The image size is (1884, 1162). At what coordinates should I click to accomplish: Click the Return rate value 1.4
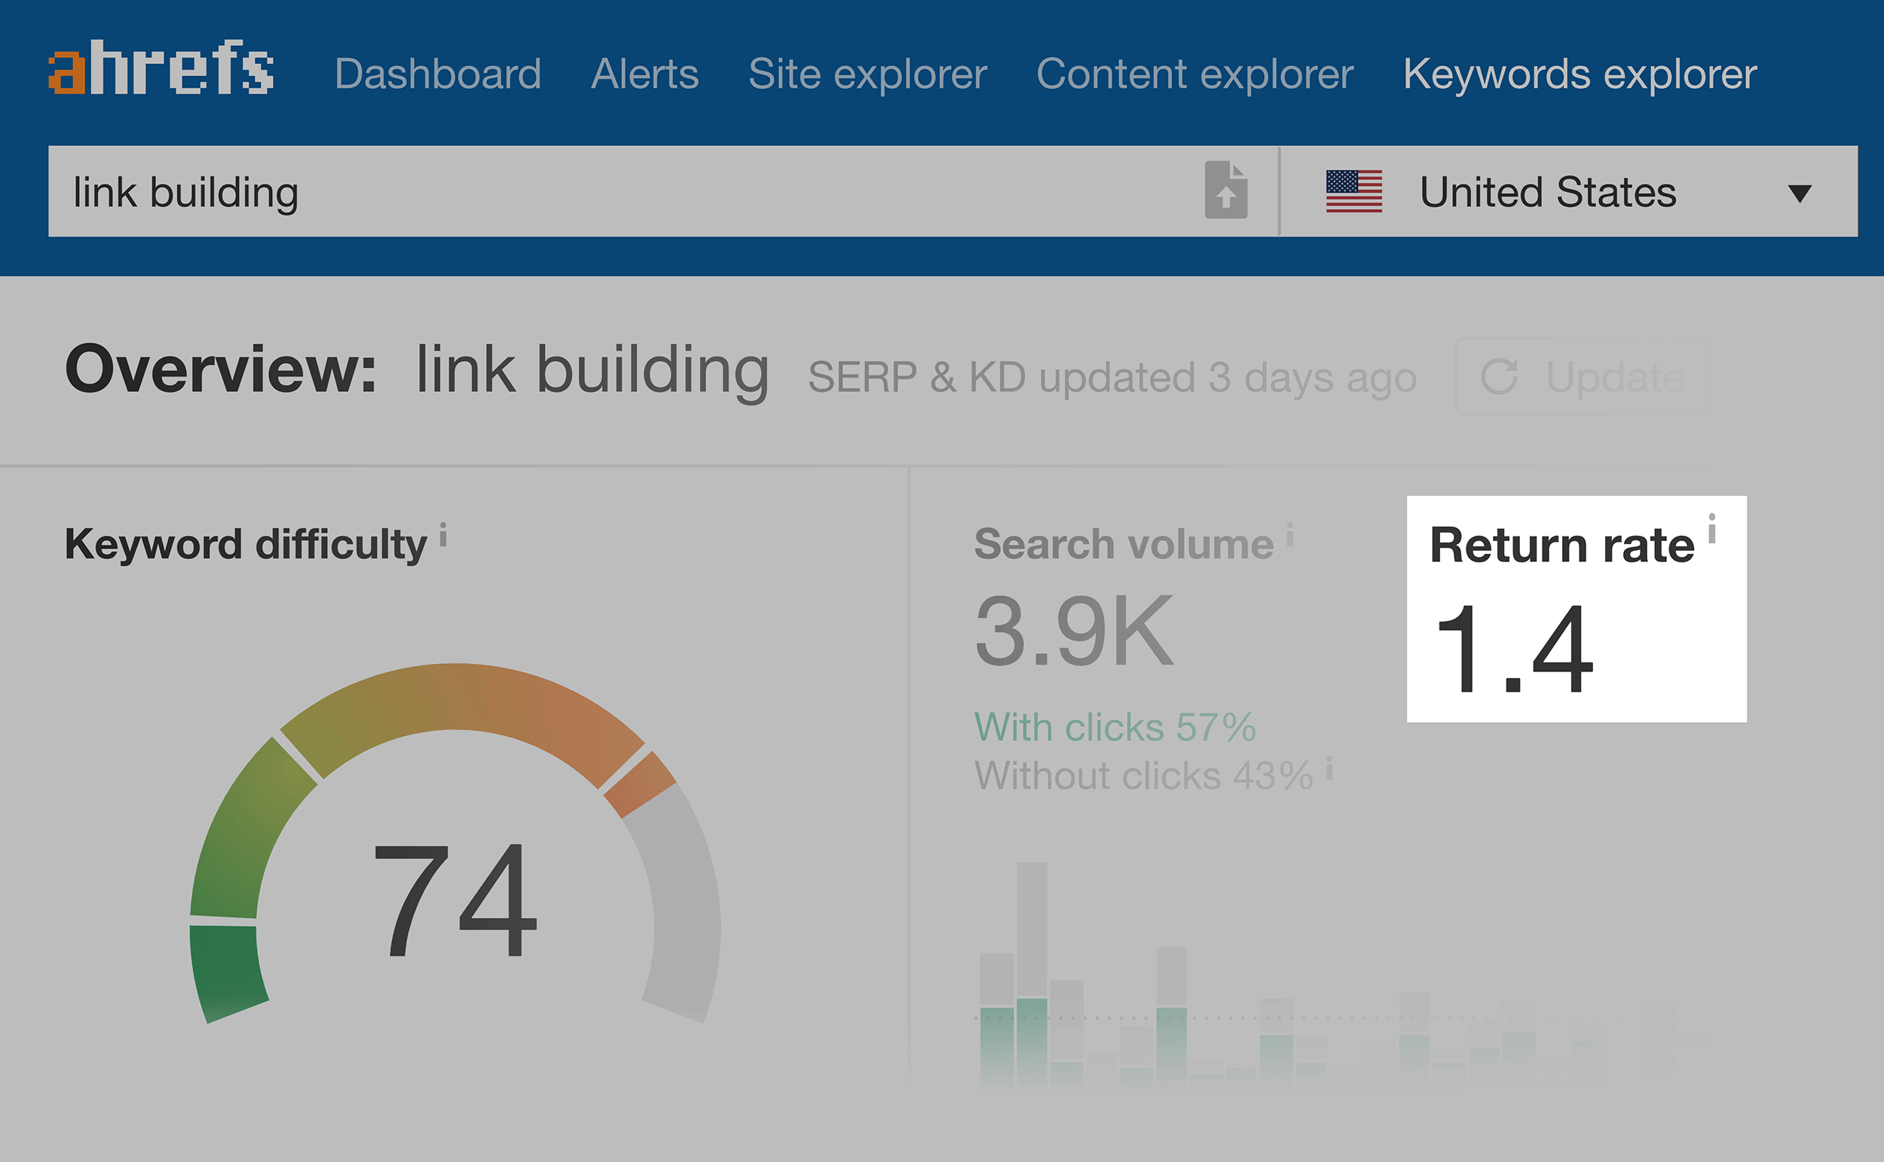1514,650
